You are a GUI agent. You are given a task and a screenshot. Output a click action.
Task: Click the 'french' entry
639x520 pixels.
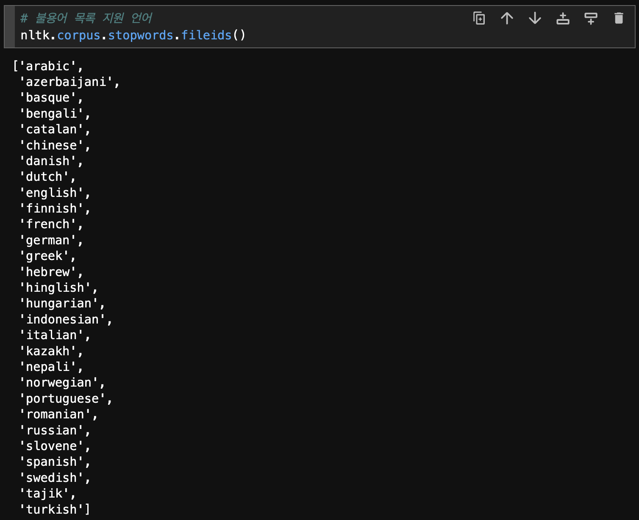click(47, 224)
